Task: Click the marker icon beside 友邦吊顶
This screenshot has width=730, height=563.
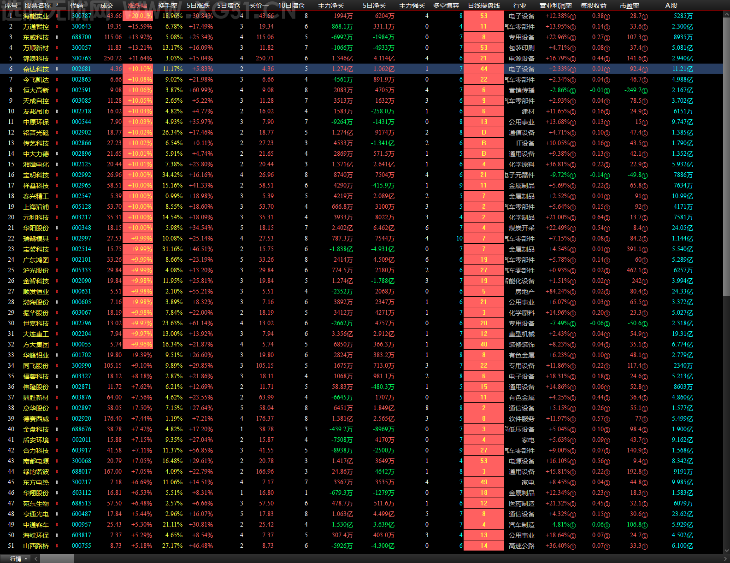Action: tap(57, 111)
